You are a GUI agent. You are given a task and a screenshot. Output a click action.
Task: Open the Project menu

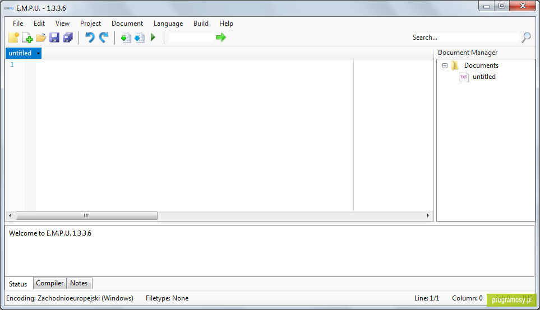pyautogui.click(x=91, y=24)
